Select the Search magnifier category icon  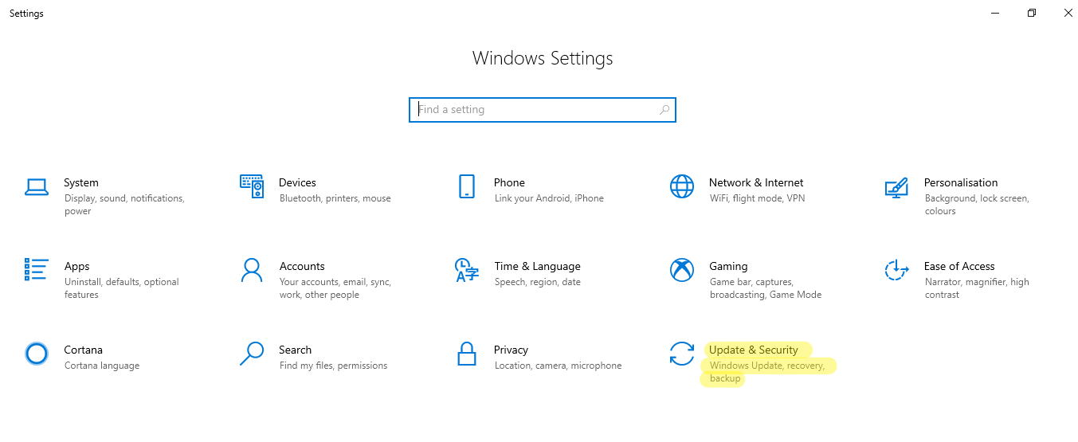tap(252, 354)
